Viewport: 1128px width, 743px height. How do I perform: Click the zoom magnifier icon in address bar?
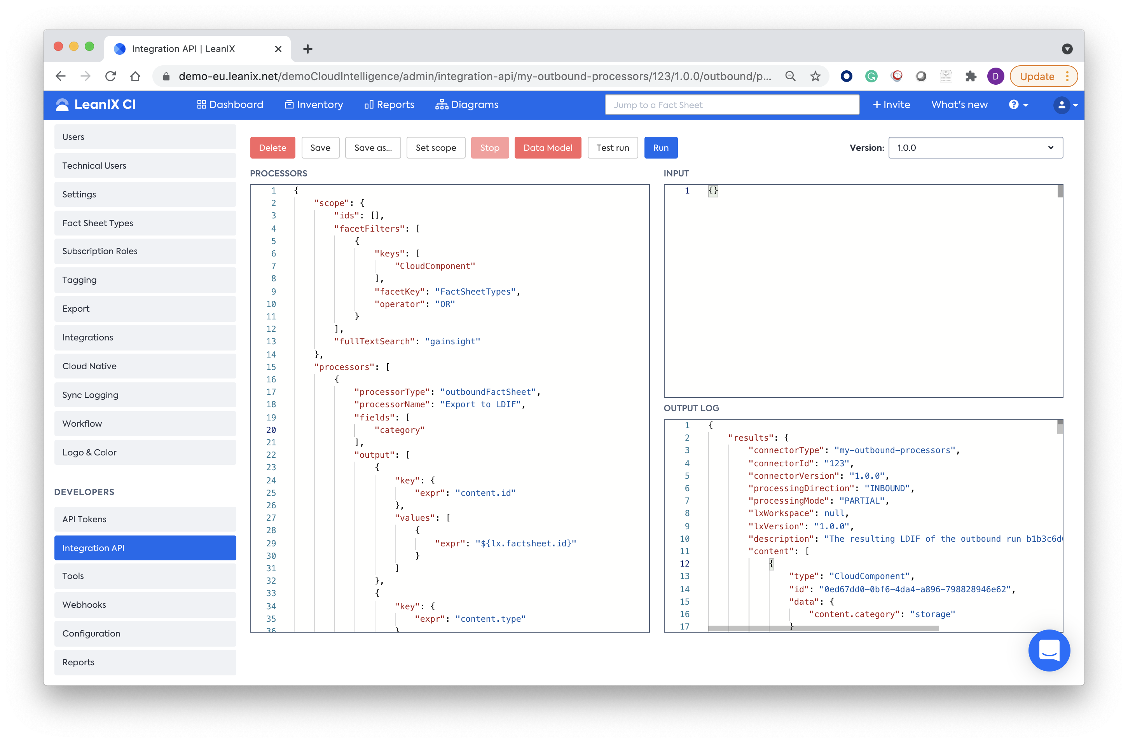click(x=790, y=76)
